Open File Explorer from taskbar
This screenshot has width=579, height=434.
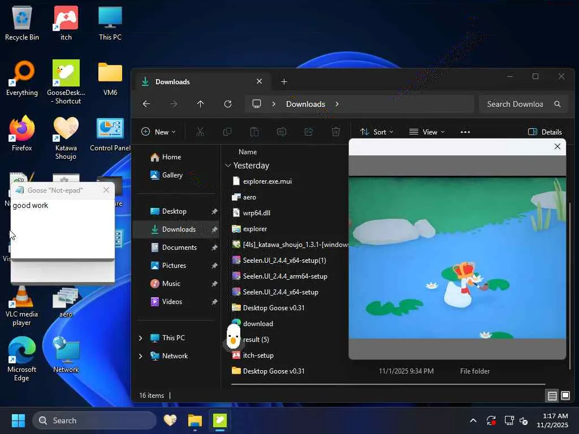(x=195, y=420)
